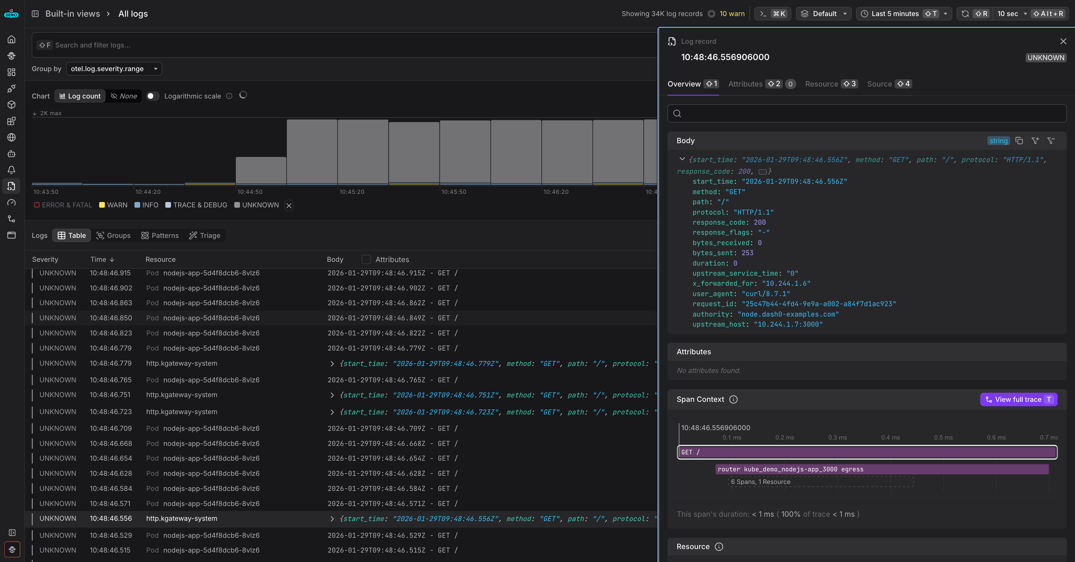Toggle the Logarithmic scale switch
Image resolution: width=1075 pixels, height=562 pixels.
click(x=153, y=96)
